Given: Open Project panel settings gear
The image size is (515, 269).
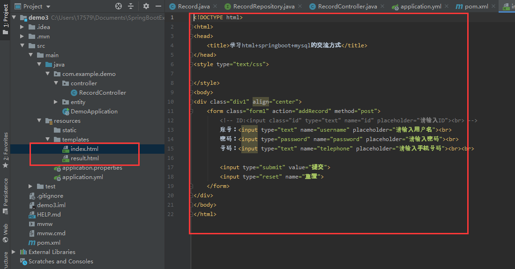Looking at the screenshot, I should pos(146,6).
